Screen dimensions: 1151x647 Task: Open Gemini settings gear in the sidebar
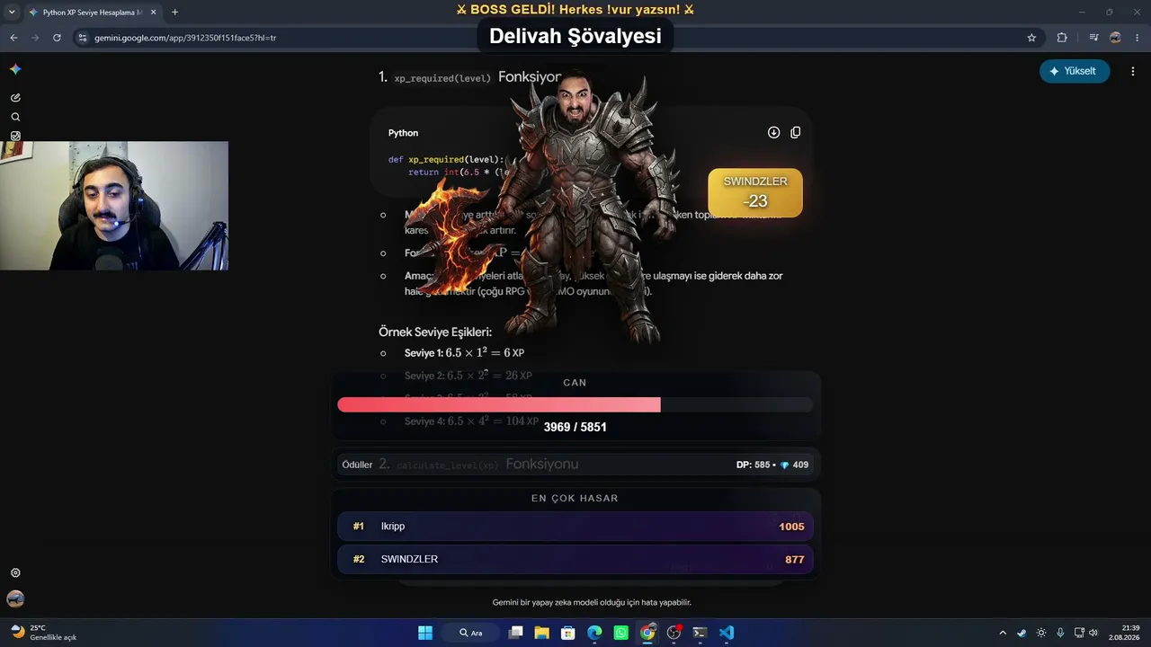15,572
